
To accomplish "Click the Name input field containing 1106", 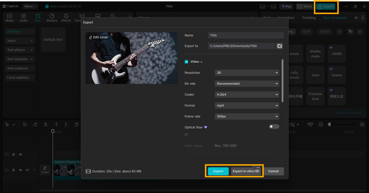I will point(246,35).
